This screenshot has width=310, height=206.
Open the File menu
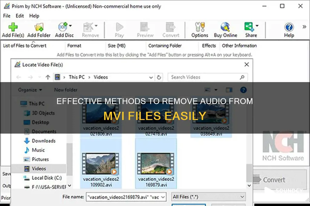pyautogui.click(x=7, y=16)
